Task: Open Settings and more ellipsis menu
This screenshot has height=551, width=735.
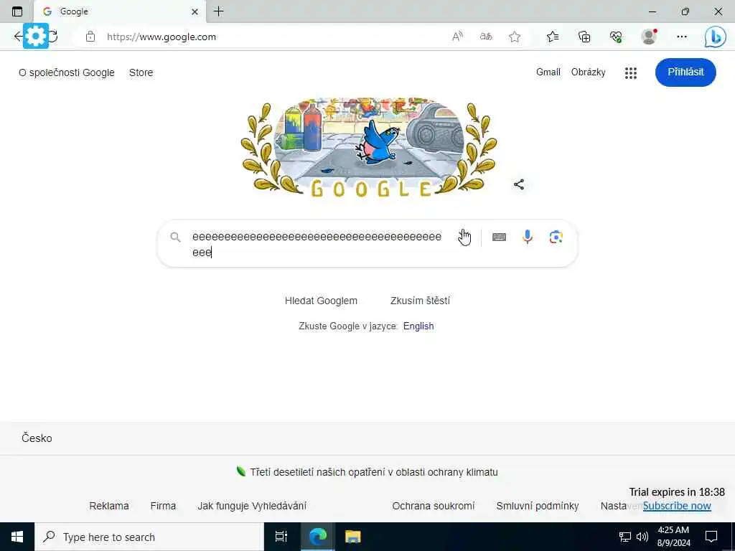Action: coord(682,37)
